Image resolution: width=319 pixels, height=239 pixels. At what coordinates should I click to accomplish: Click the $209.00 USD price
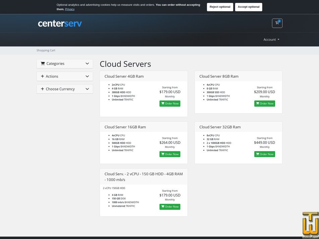pos(264,92)
